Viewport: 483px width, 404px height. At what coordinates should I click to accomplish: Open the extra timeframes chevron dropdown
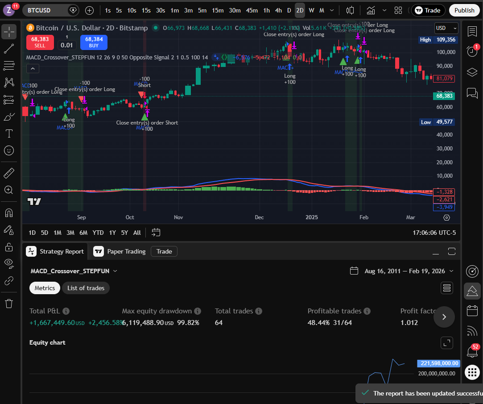(332, 10)
